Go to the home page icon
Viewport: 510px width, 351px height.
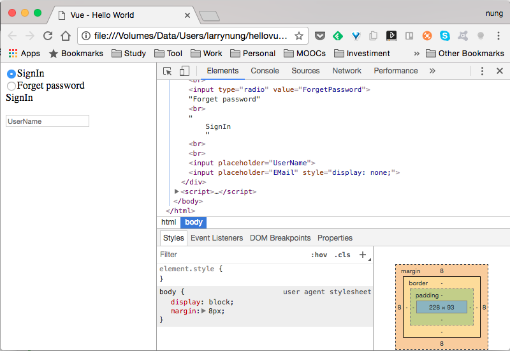click(66, 36)
